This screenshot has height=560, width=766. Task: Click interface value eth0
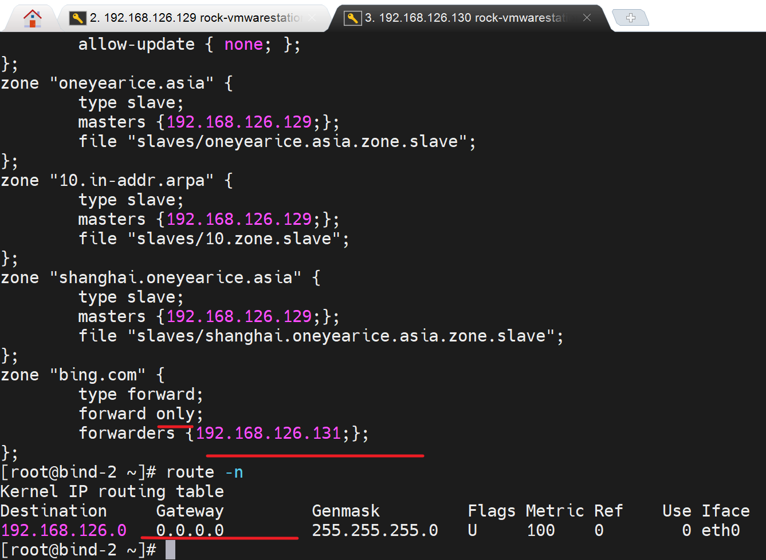721,531
